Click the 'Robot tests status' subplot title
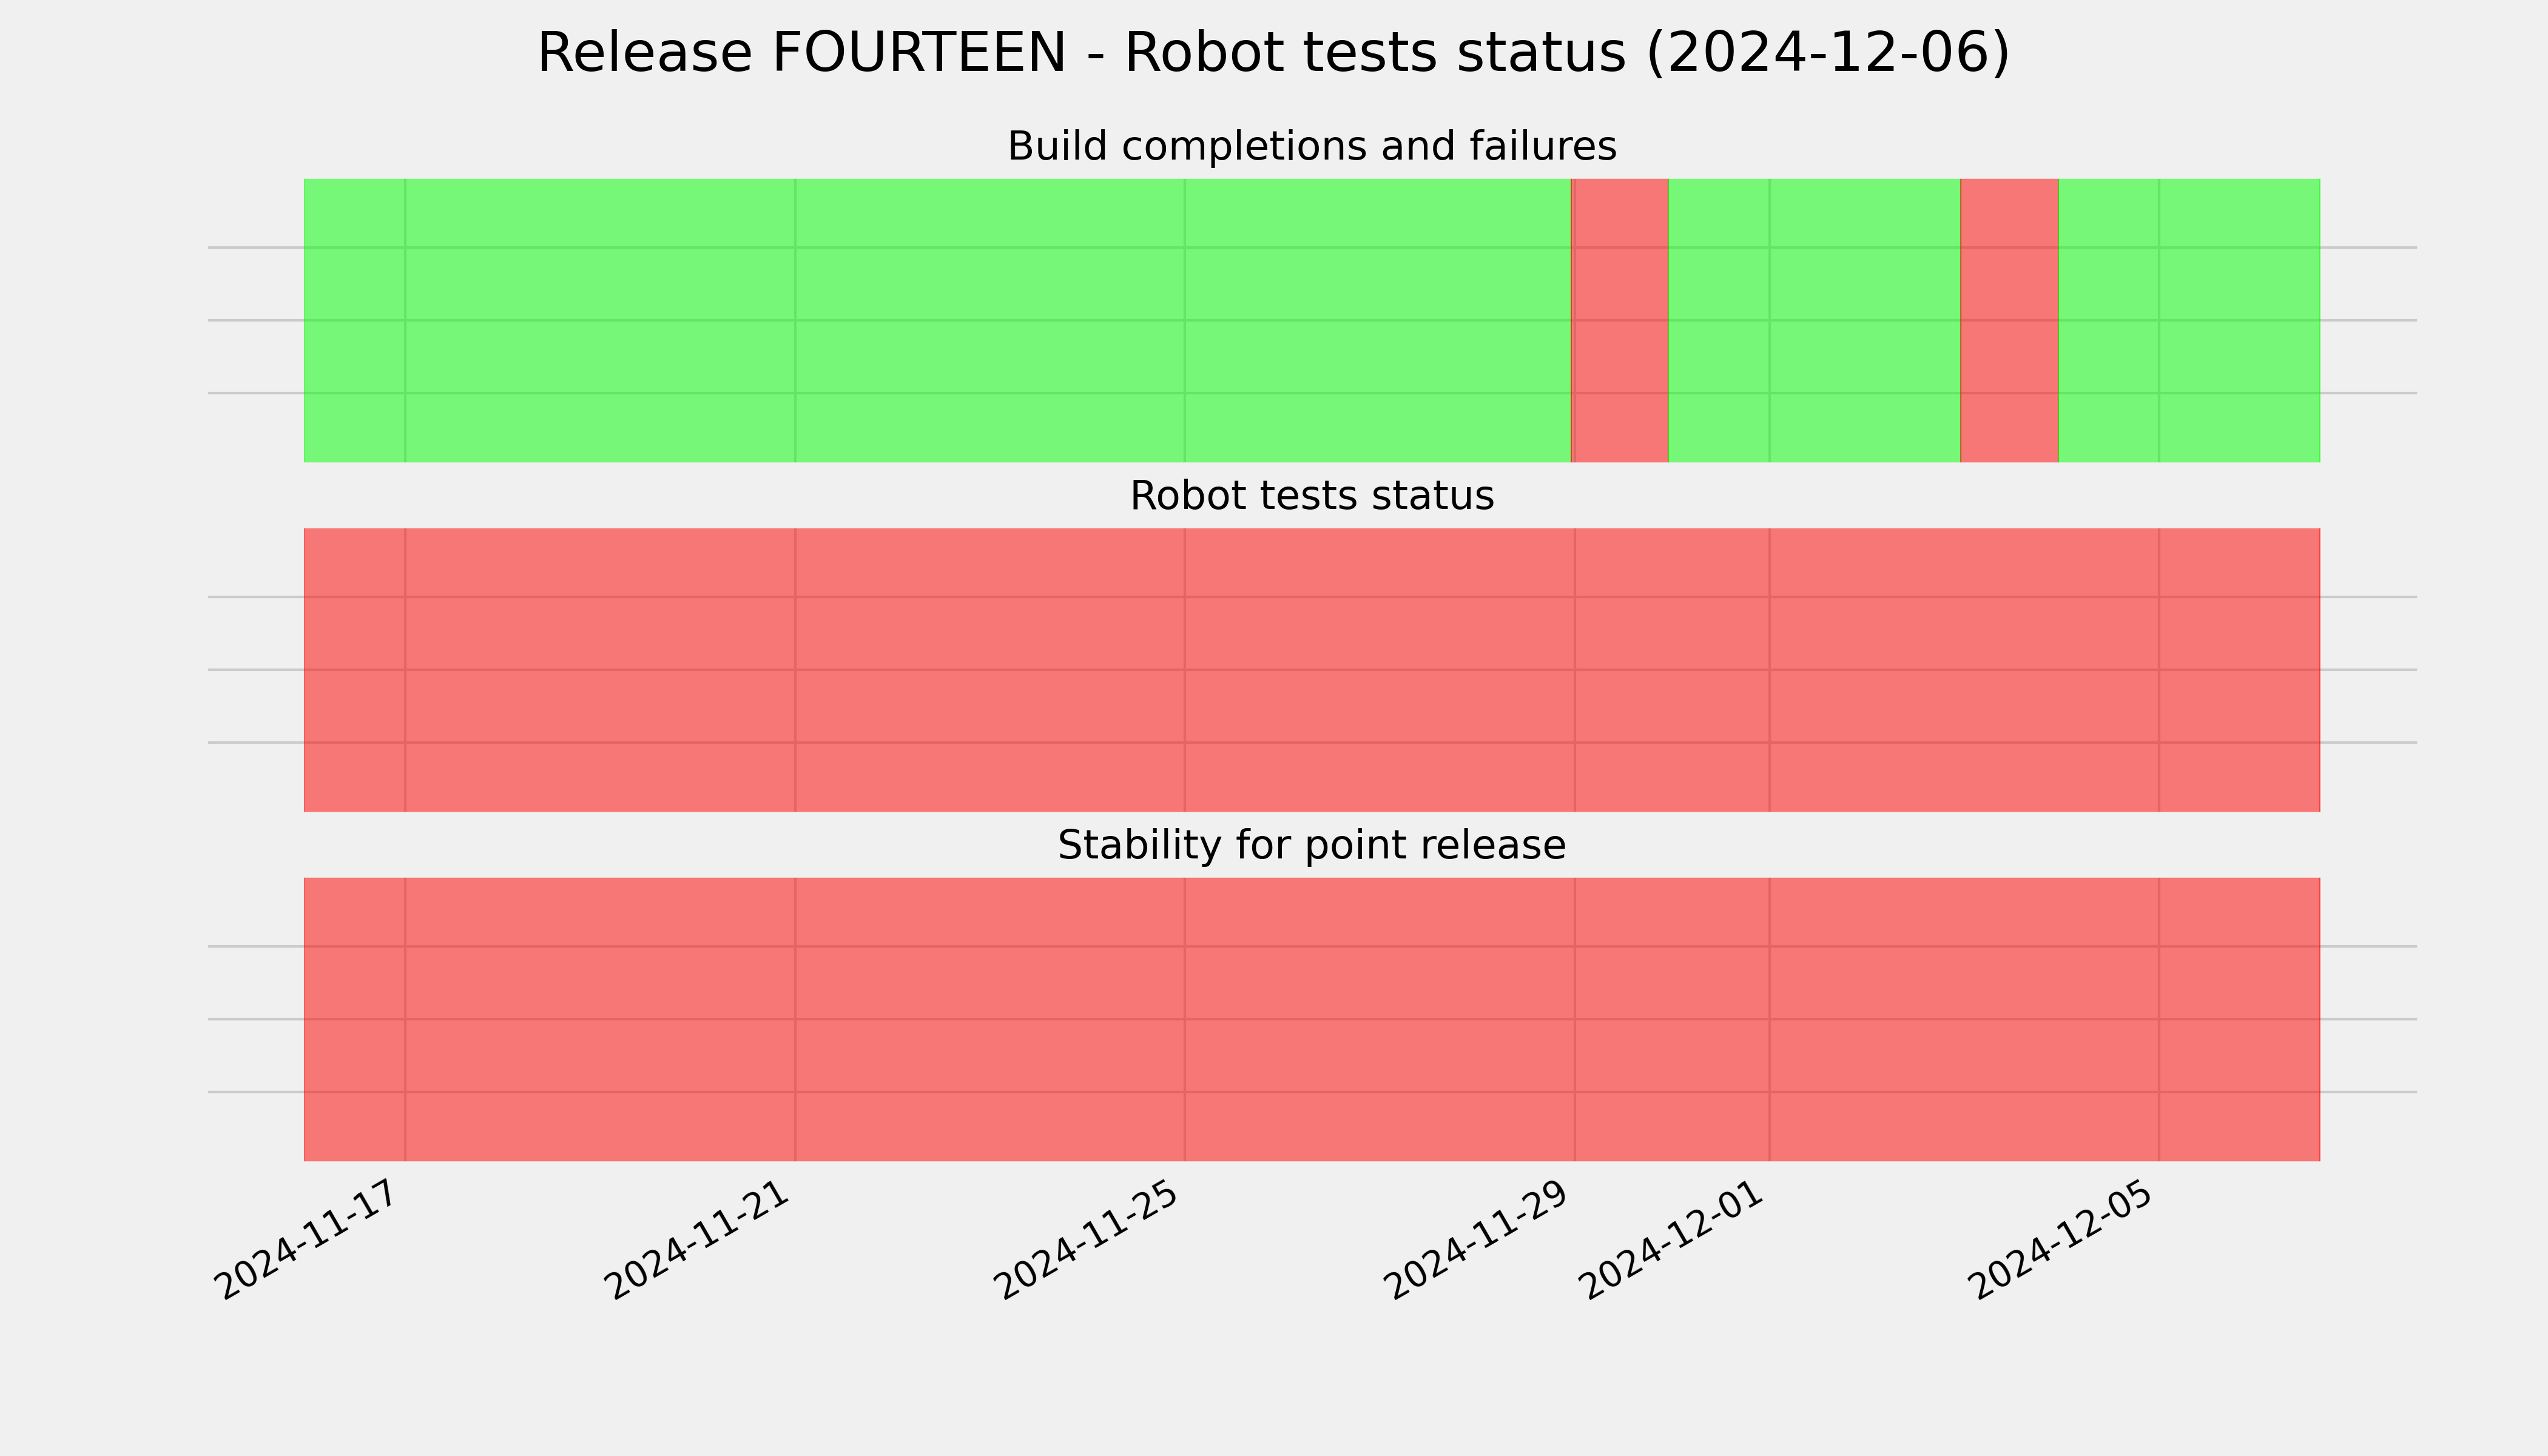2548x1456 pixels. click(1311, 496)
